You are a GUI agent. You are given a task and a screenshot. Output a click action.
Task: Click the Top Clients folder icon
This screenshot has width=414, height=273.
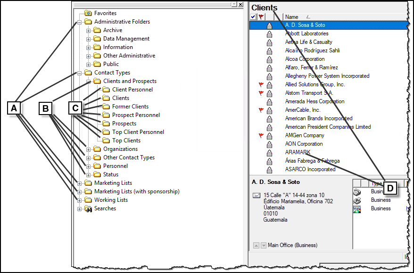pos(106,141)
